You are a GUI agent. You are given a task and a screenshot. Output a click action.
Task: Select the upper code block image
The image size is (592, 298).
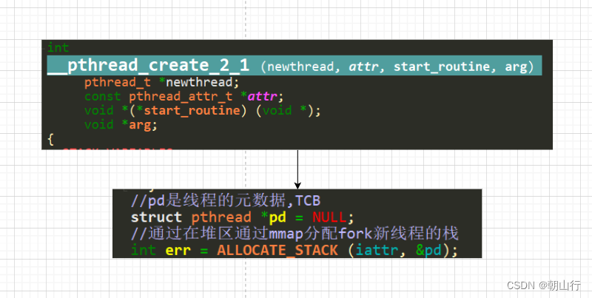point(297,95)
